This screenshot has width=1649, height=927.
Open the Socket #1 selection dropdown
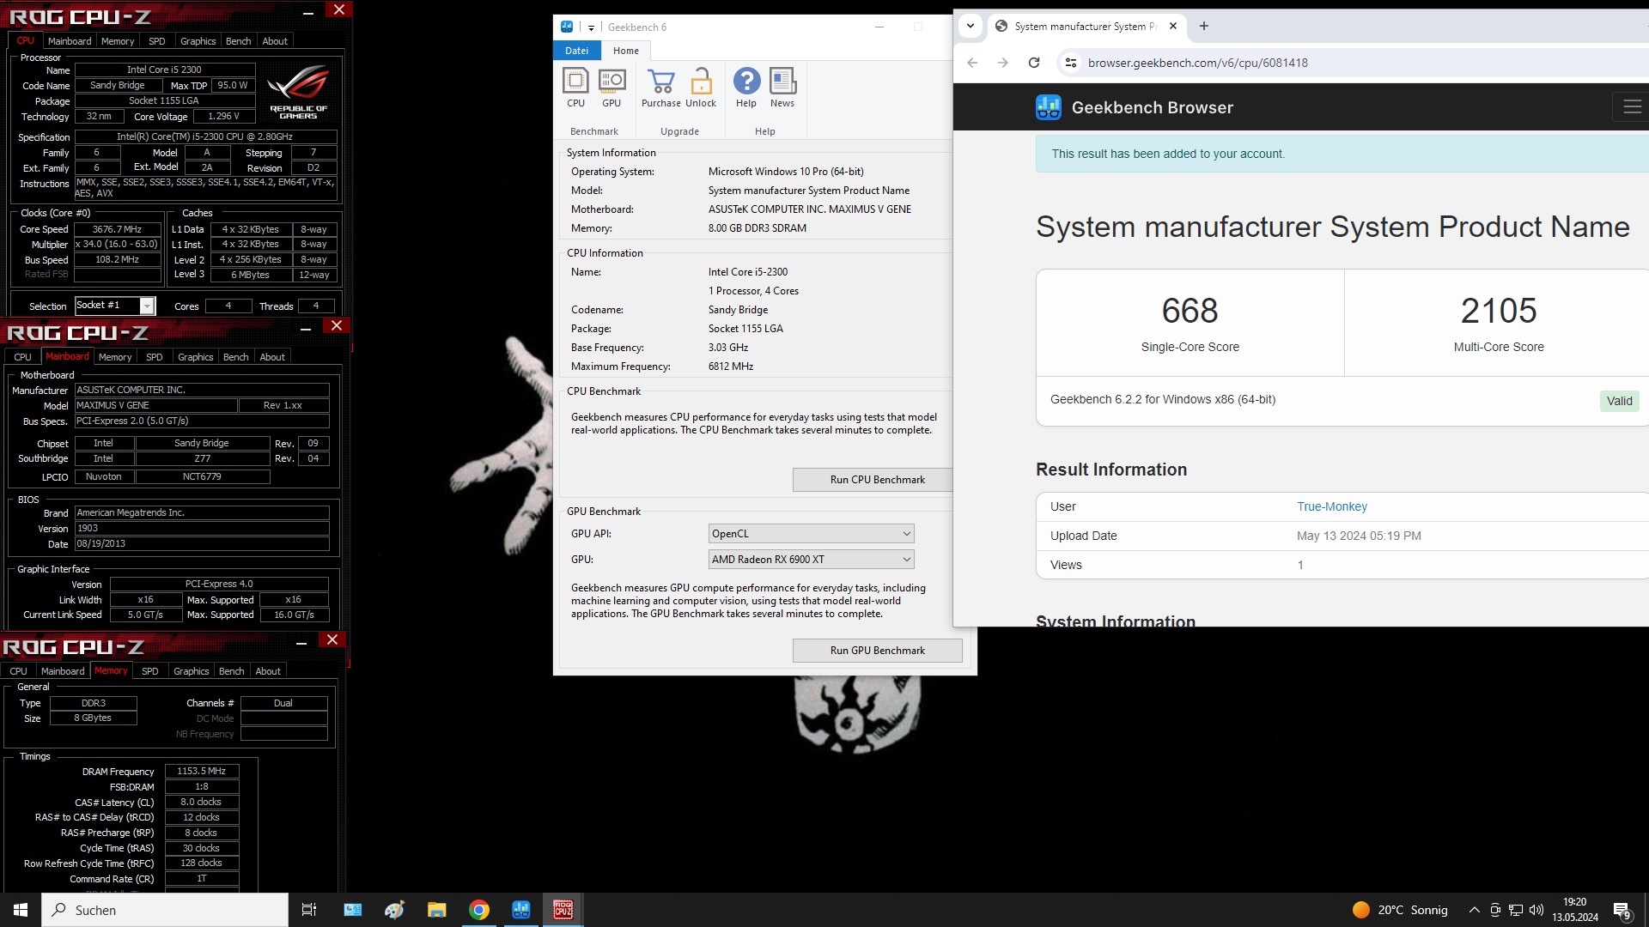(x=148, y=306)
